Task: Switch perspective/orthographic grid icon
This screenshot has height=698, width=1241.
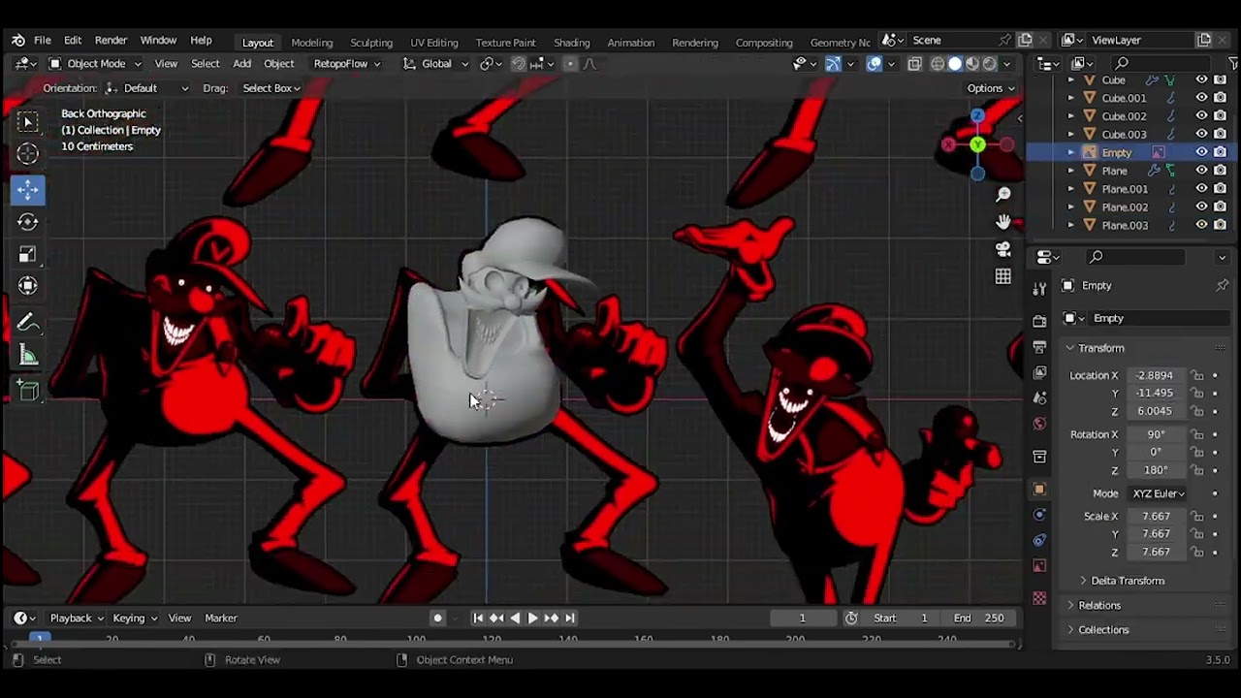Action: 1003,276
